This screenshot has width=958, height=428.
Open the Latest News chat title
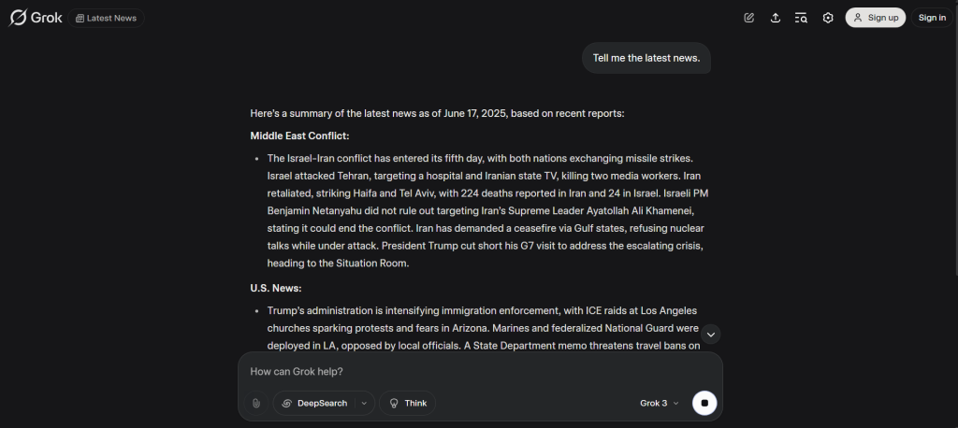(107, 18)
